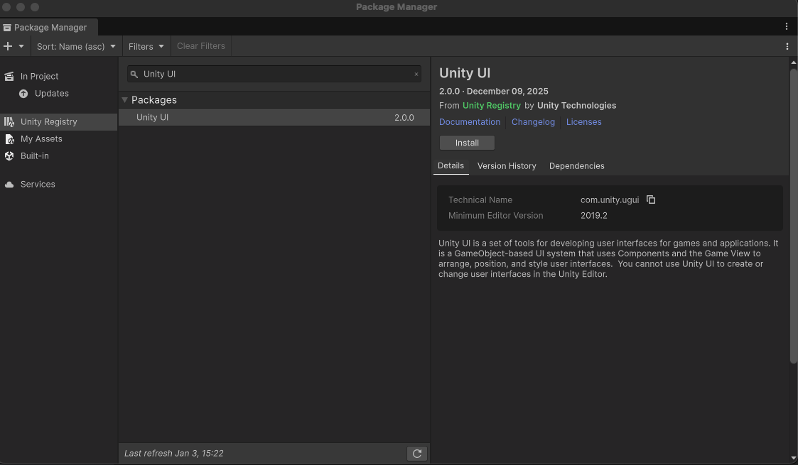Click the scrollbar up arrow
Image resolution: width=798 pixels, height=465 pixels.
click(794, 62)
